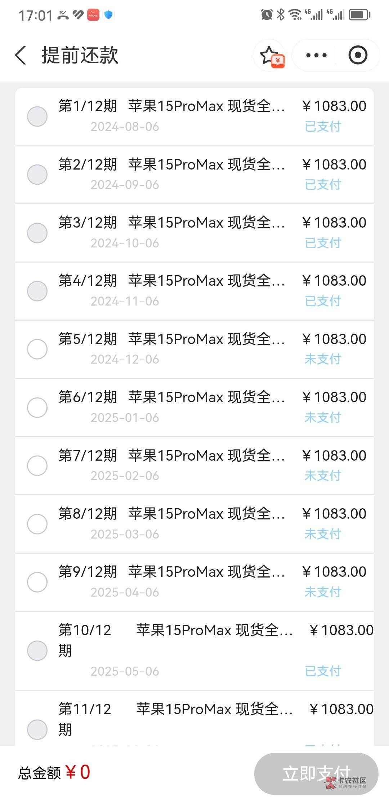Tap the mini program close circle icon
This screenshot has width=389, height=808.
[358, 56]
